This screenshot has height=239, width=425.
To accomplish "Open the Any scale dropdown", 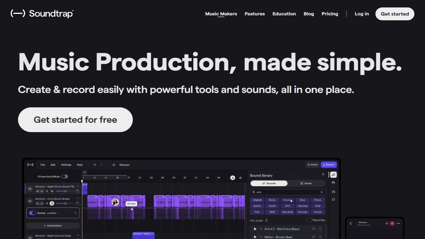I will tap(259, 220).
